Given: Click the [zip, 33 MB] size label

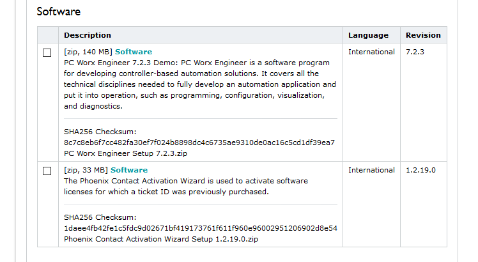Looking at the screenshot, I should 86,170.
